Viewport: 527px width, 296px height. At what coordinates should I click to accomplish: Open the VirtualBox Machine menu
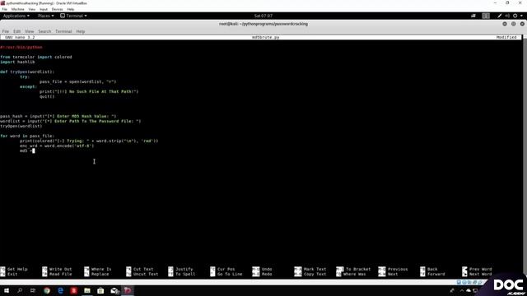pos(18,9)
